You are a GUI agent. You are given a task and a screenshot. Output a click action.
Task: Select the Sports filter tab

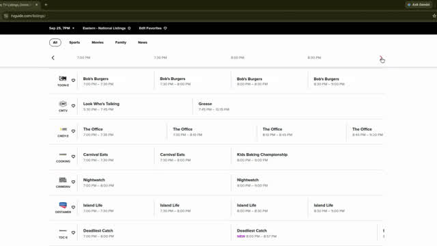74,42
